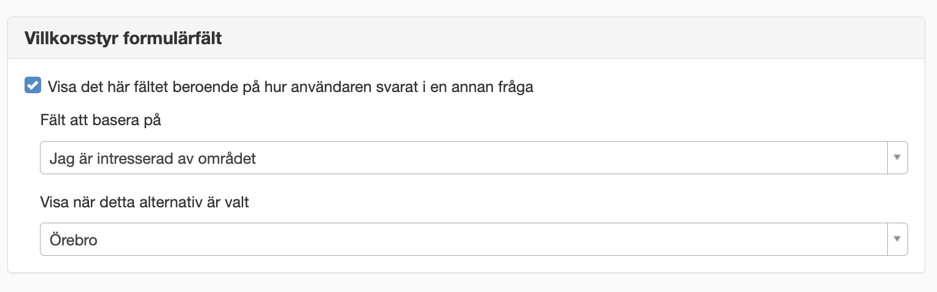Click the divider next to Örebro's arrow
This screenshot has width=937, height=292.
[x=888, y=239]
